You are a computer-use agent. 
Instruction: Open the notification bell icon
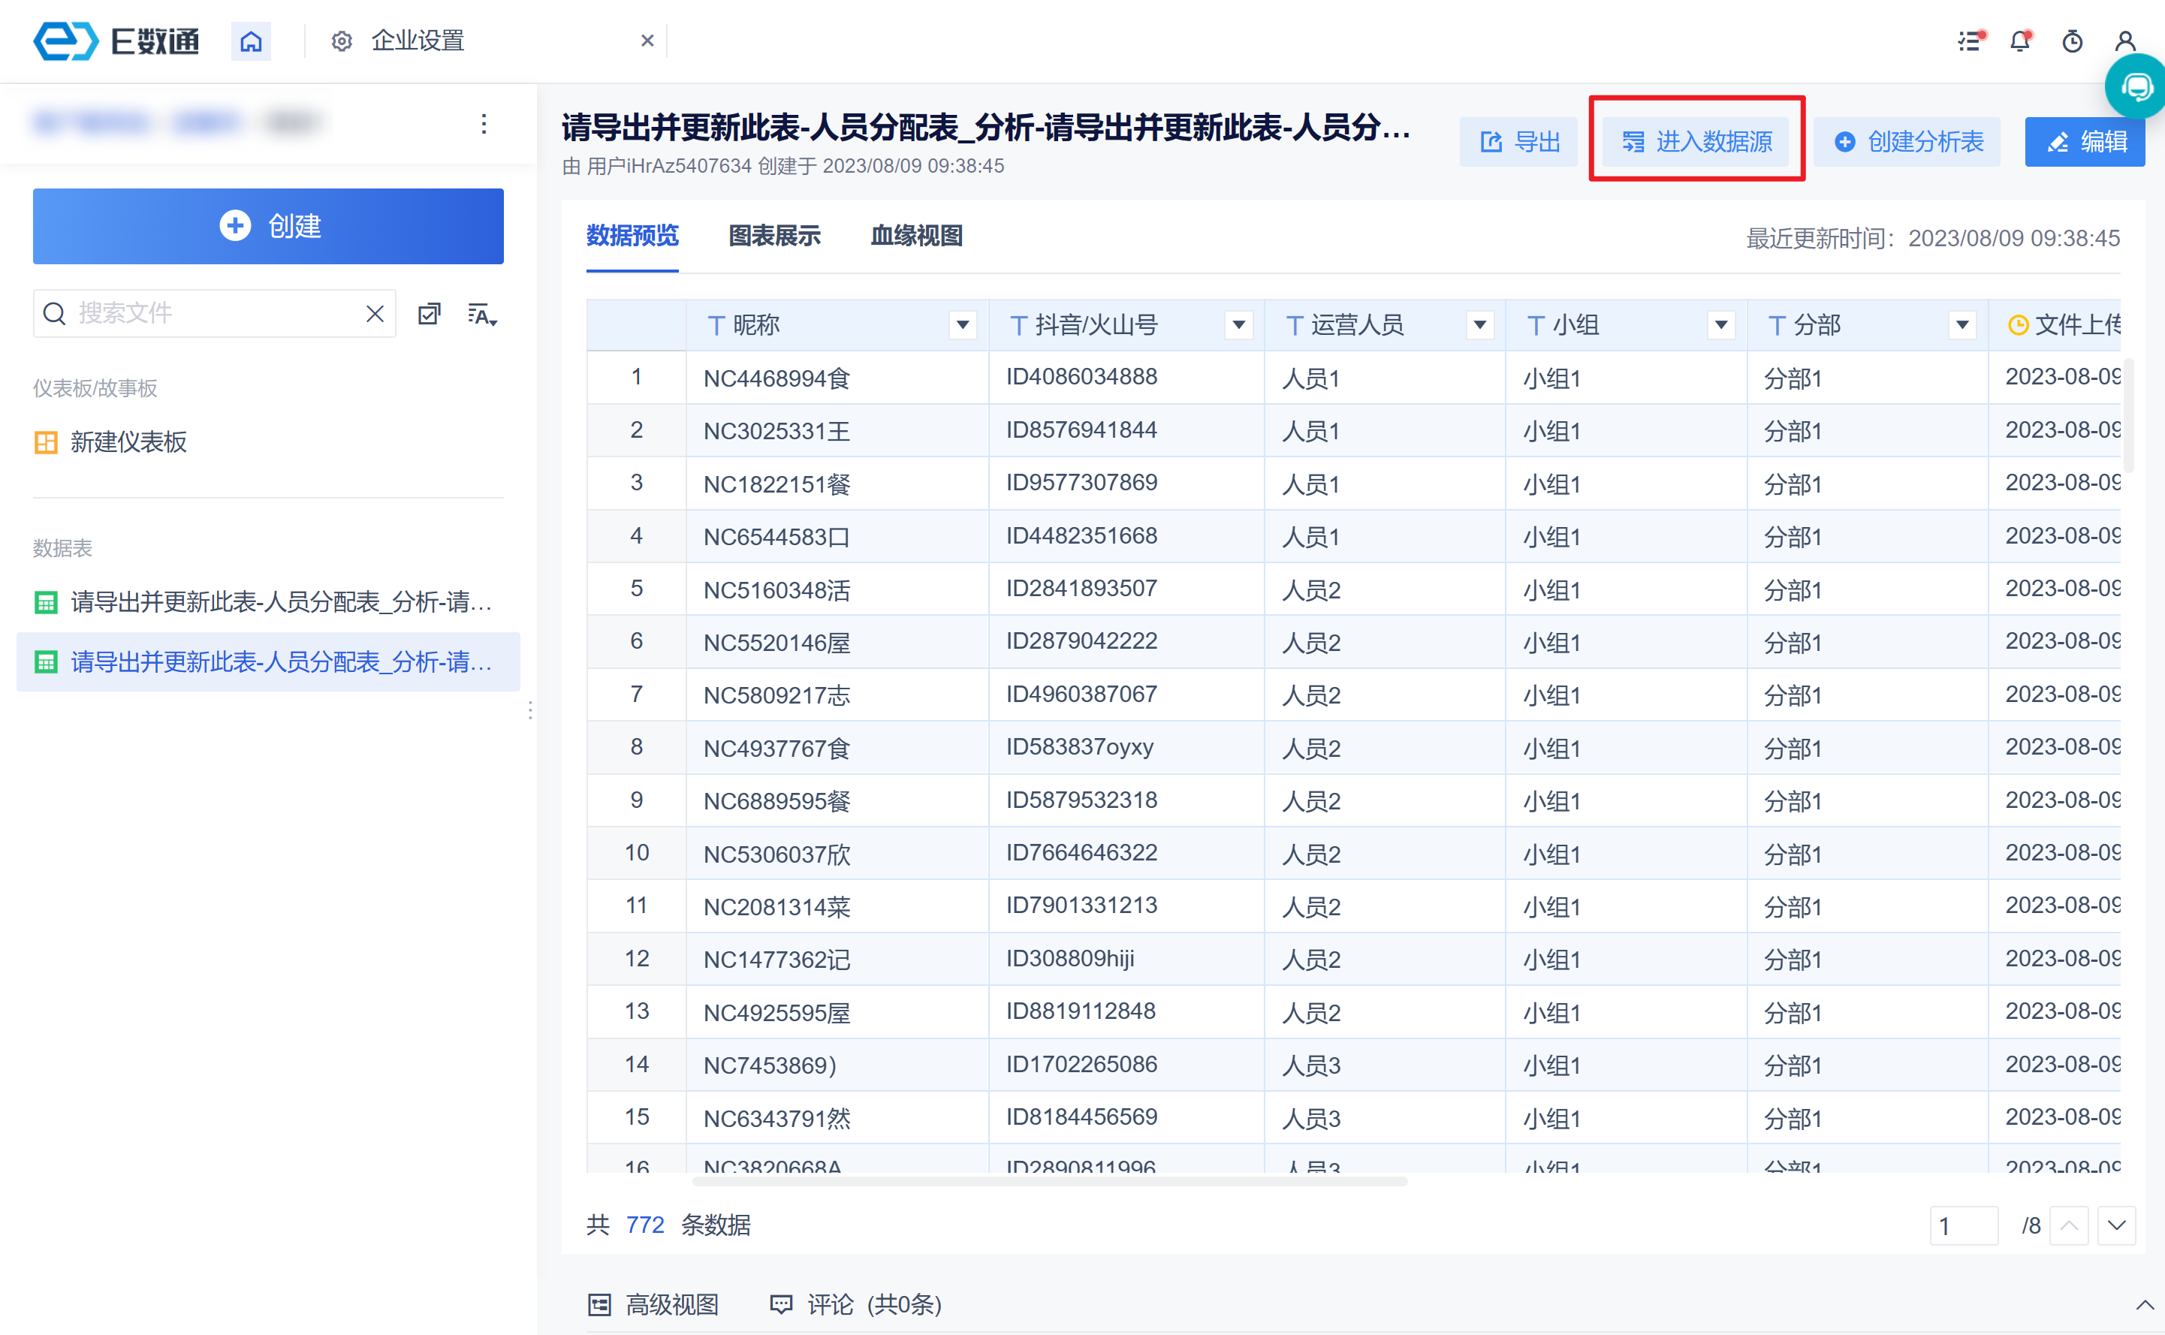click(2019, 41)
